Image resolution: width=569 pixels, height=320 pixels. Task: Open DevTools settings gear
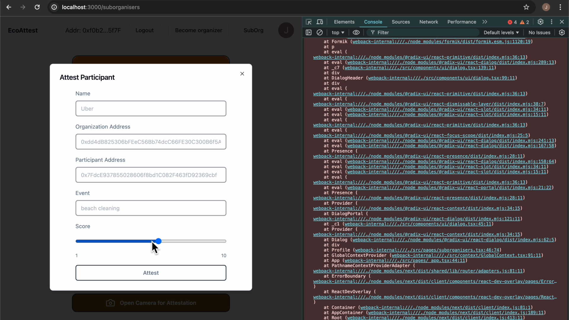[541, 22]
